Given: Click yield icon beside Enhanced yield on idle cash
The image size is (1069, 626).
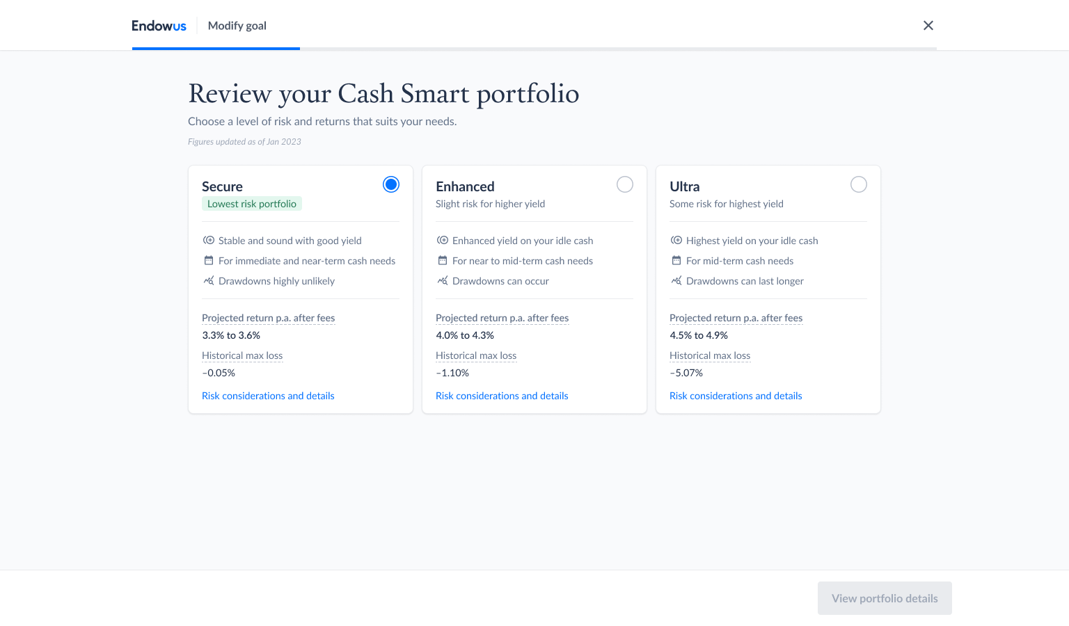Looking at the screenshot, I should click(x=443, y=241).
